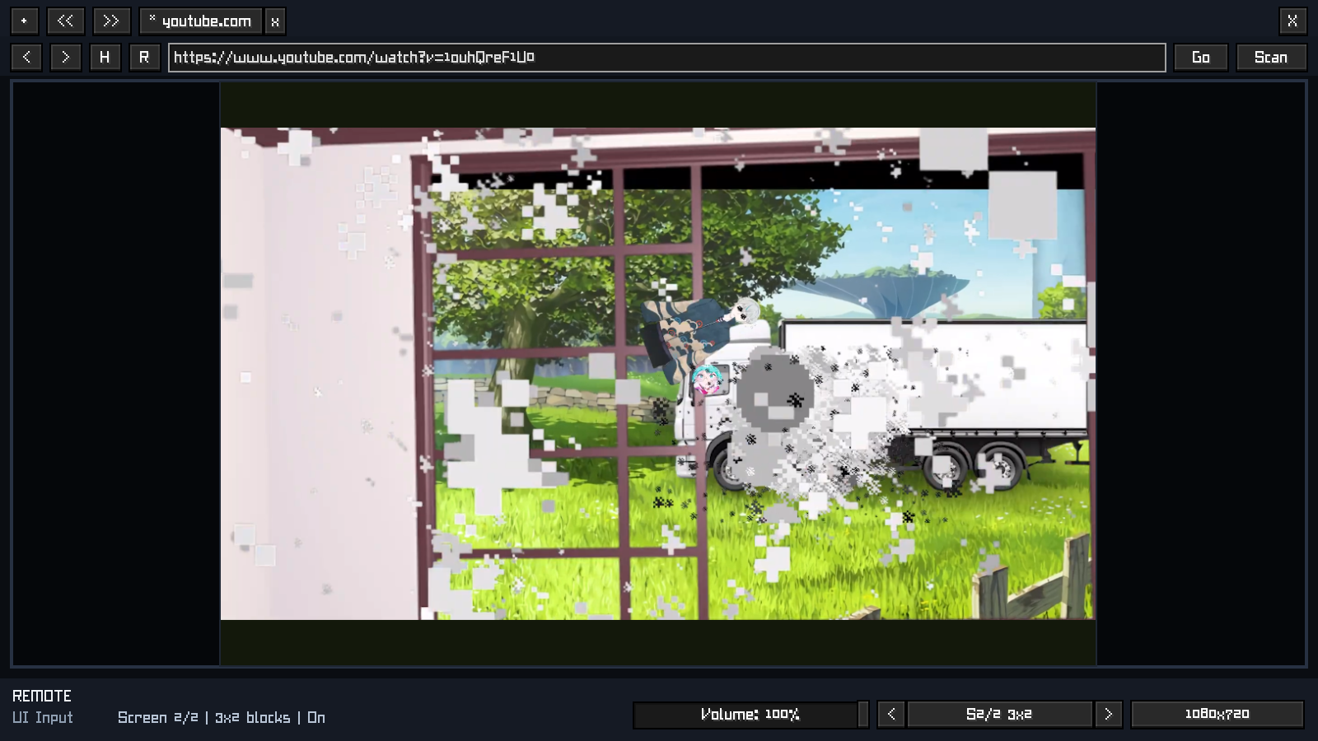Click the Go button
Image resolution: width=1318 pixels, height=741 pixels.
coord(1201,57)
